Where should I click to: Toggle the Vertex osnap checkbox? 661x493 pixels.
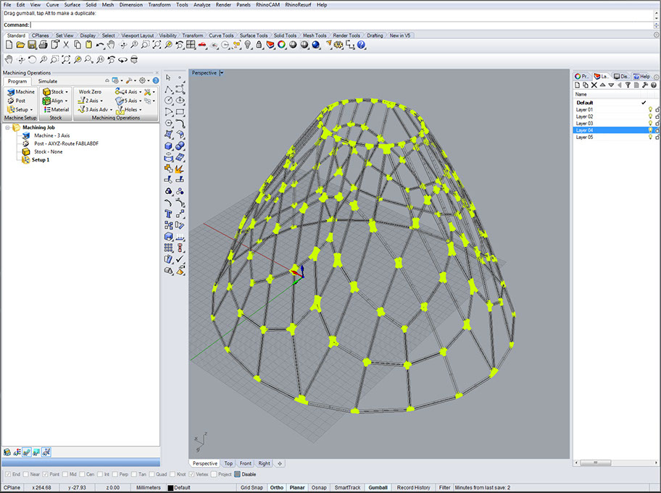[192, 474]
